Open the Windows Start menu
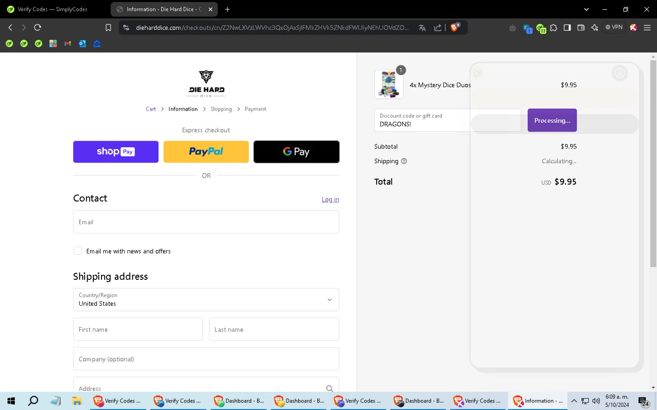Screen dimensions: 657x410 (11, 401)
